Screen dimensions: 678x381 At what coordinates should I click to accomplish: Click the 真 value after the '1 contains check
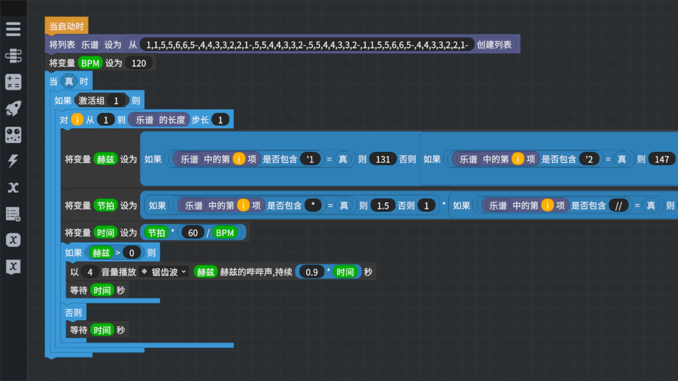point(343,159)
